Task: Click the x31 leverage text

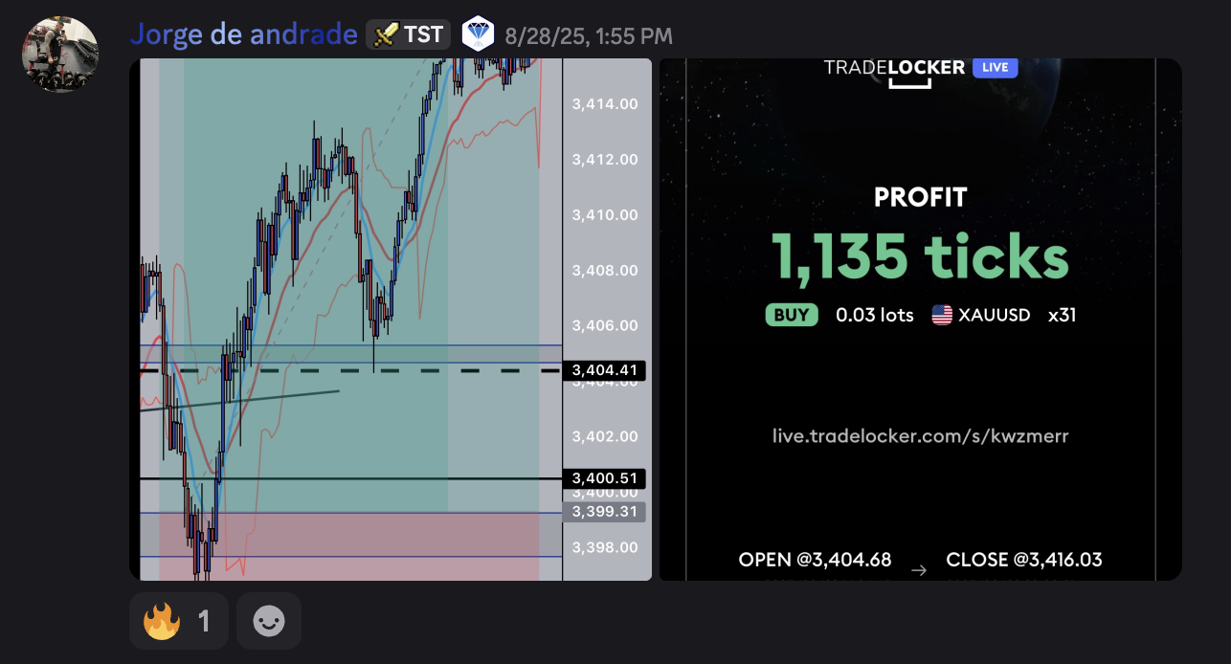Action: [1063, 315]
